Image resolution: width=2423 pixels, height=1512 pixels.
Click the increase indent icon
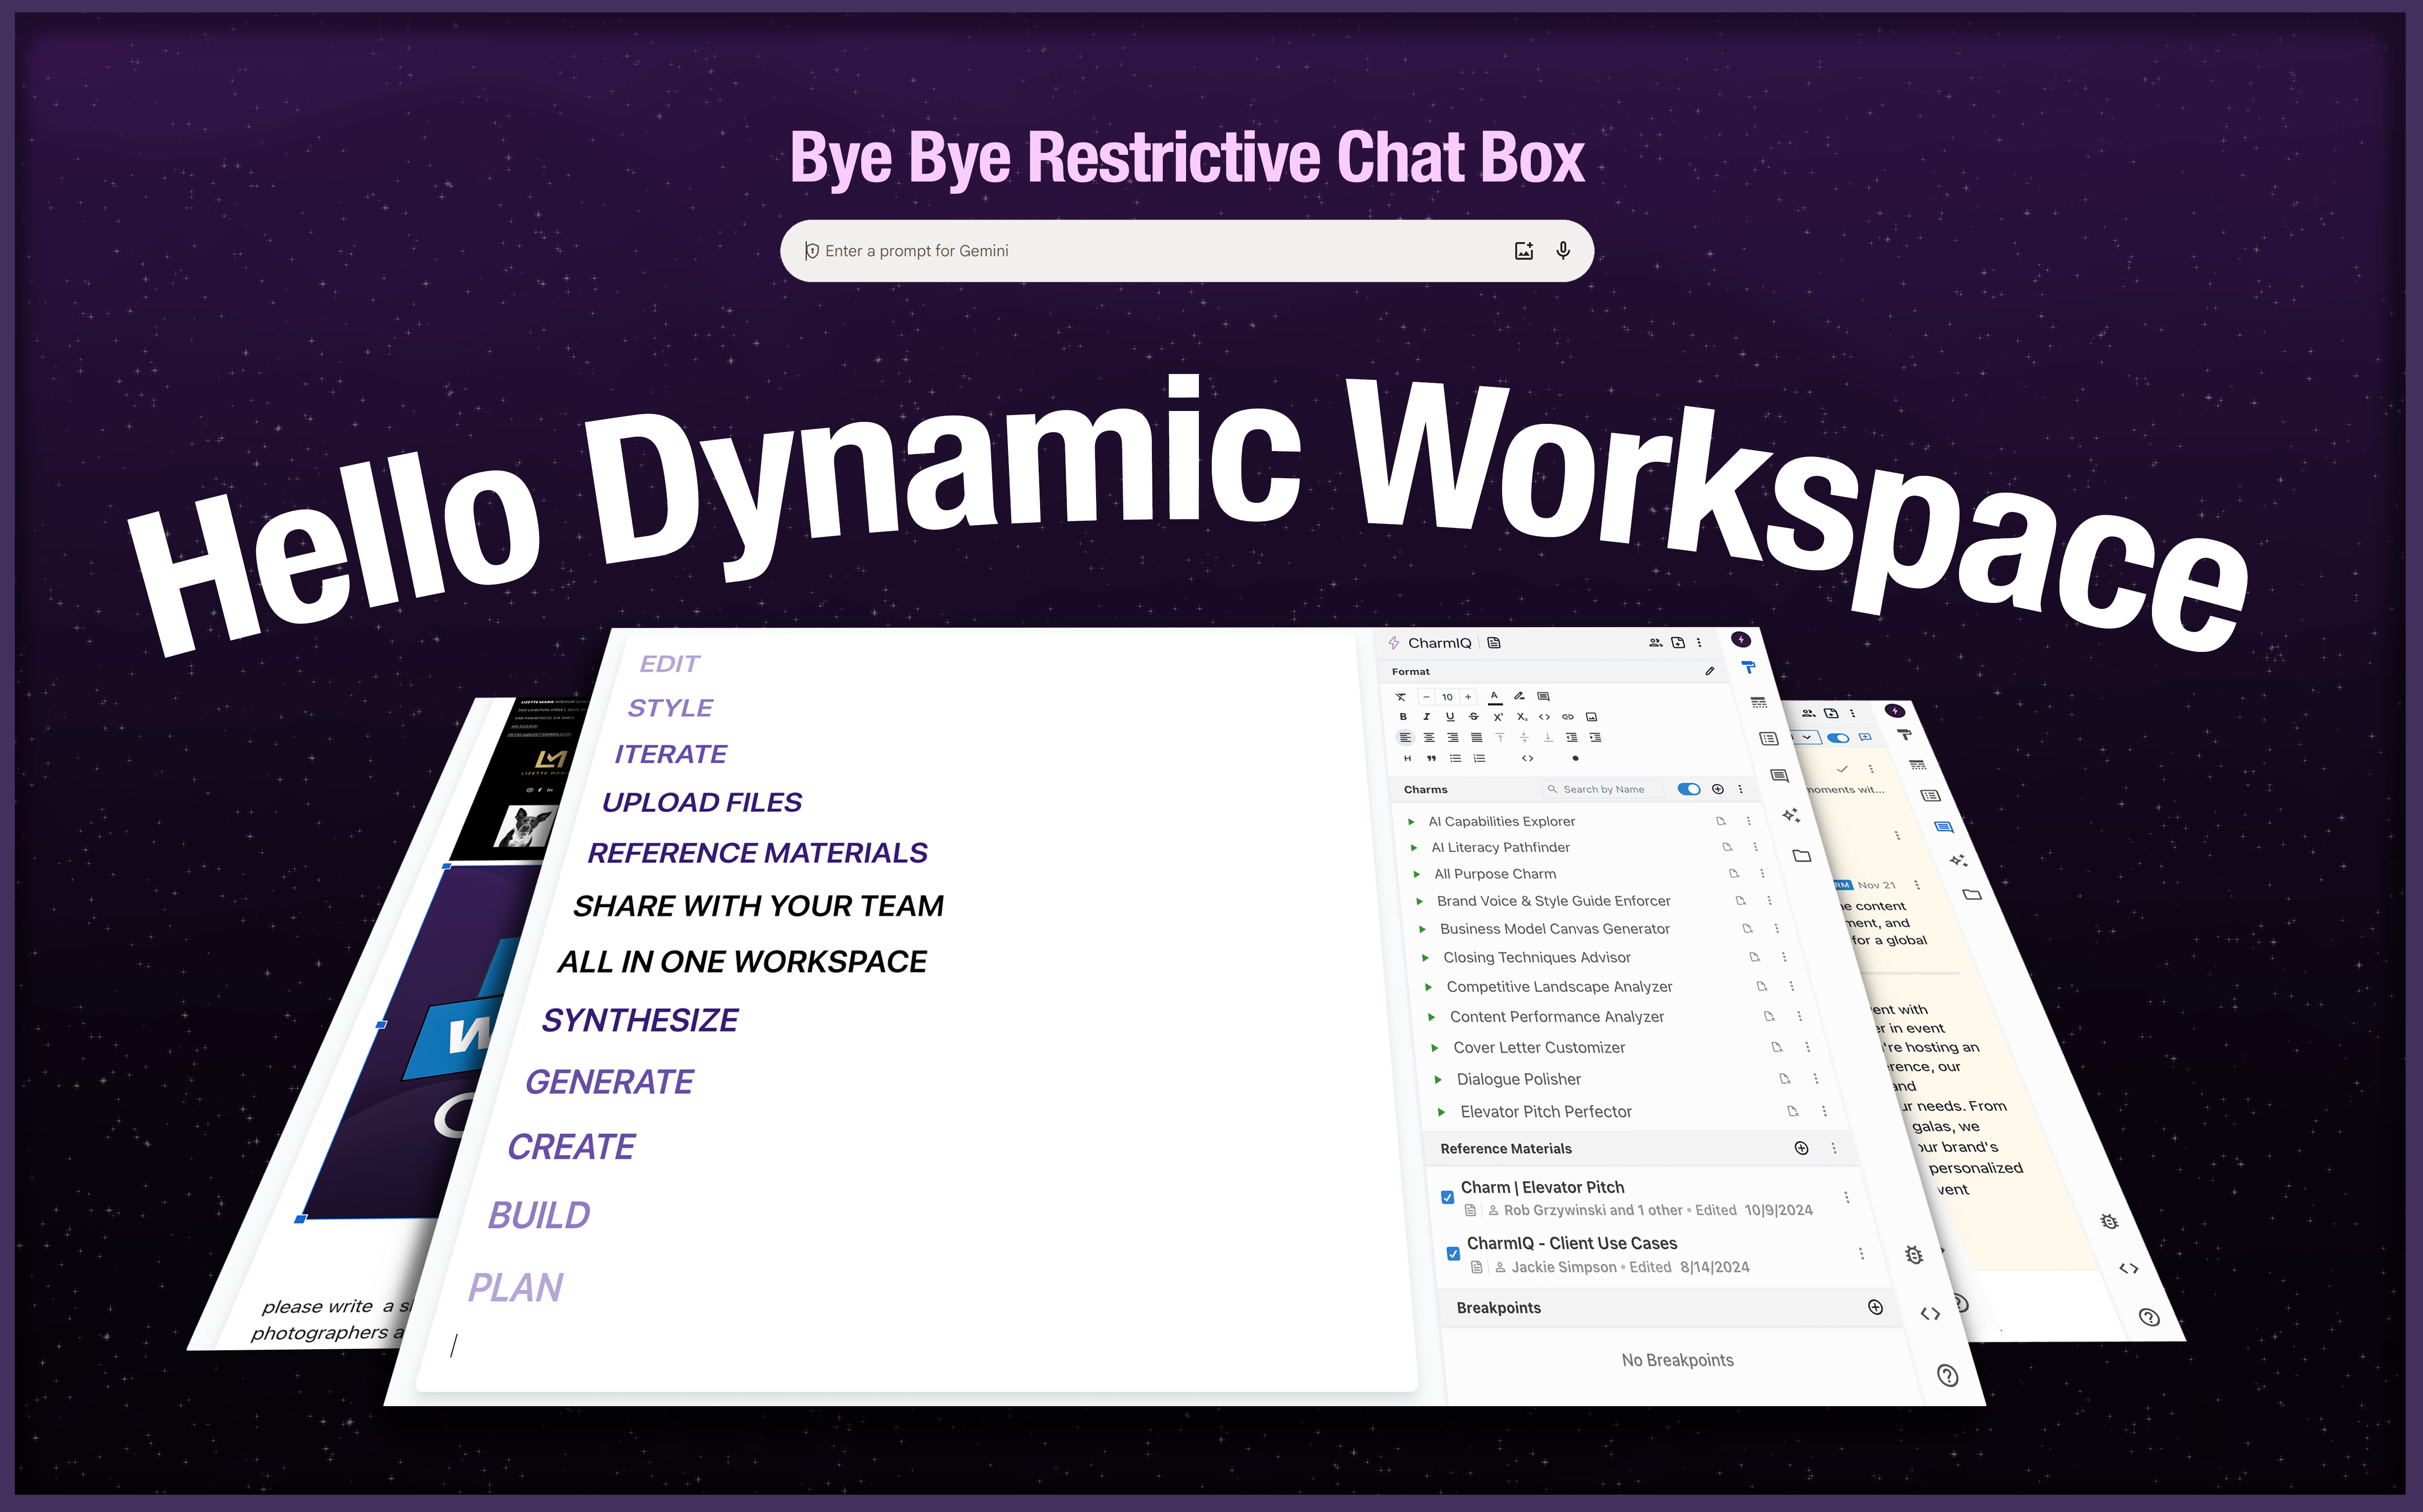pos(1596,738)
